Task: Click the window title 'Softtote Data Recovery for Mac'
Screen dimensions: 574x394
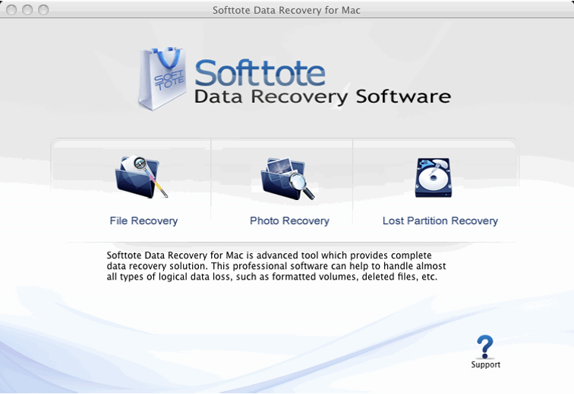Action: (286, 10)
